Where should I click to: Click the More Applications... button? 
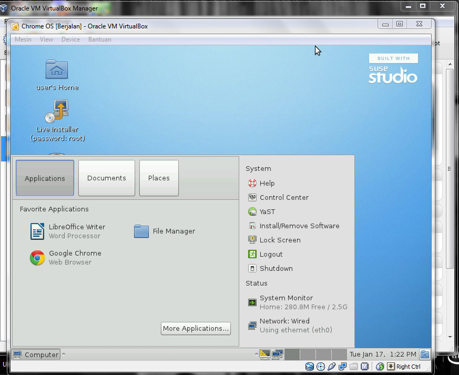click(x=196, y=329)
